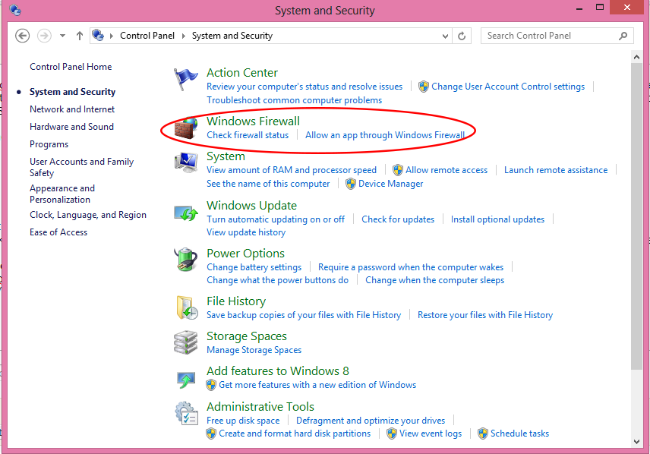This screenshot has width=650, height=454.
Task: Click shield icon beside View event logs
Action: [x=392, y=434]
